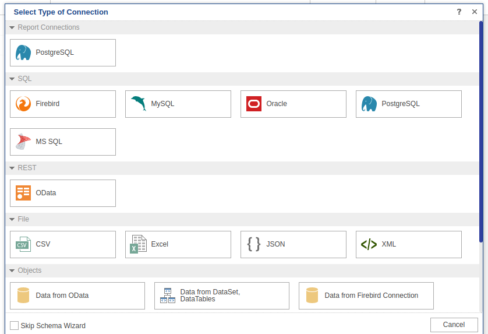Click the Data from DataSet, DataTables label

click(210, 296)
